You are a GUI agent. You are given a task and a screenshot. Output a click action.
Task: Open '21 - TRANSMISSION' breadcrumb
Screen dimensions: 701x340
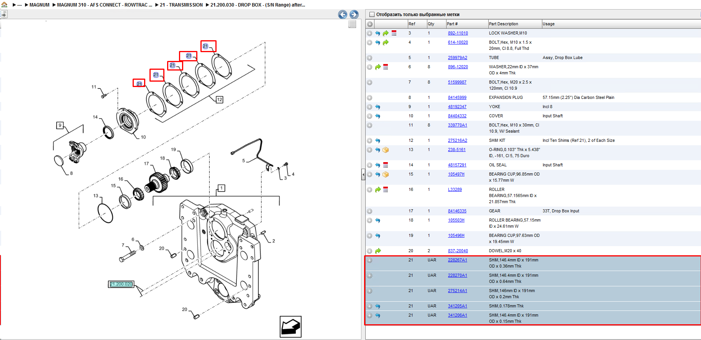(181, 5)
